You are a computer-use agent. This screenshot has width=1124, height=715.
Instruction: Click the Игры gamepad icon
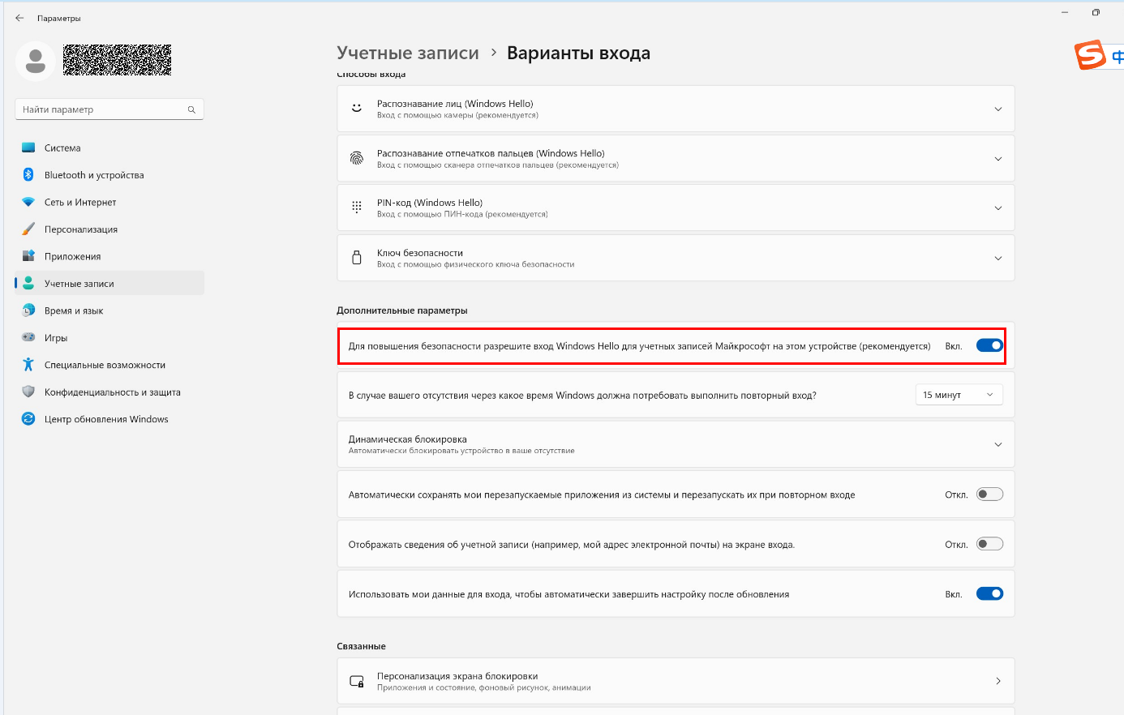[x=28, y=337]
